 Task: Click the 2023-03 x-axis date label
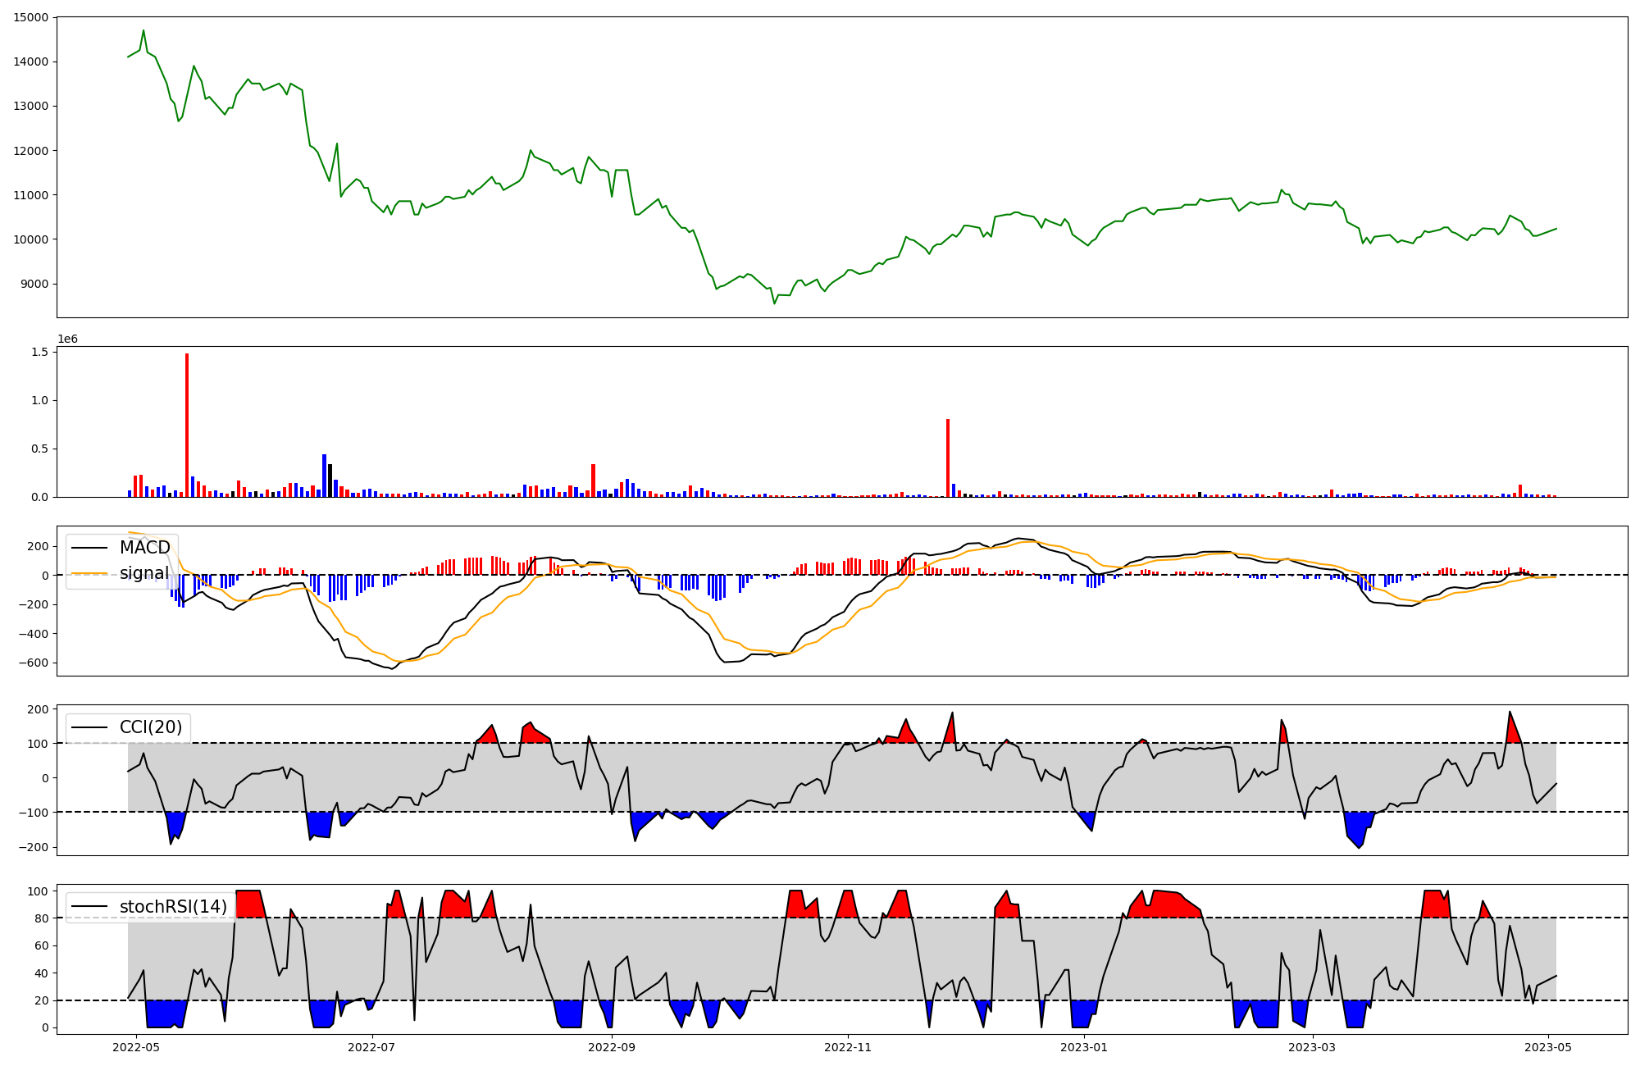1313,1047
